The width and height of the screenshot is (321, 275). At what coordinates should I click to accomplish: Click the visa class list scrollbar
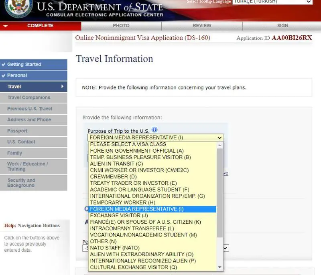pyautogui.click(x=219, y=192)
